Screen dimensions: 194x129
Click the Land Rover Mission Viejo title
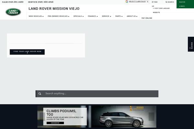point(54,8)
